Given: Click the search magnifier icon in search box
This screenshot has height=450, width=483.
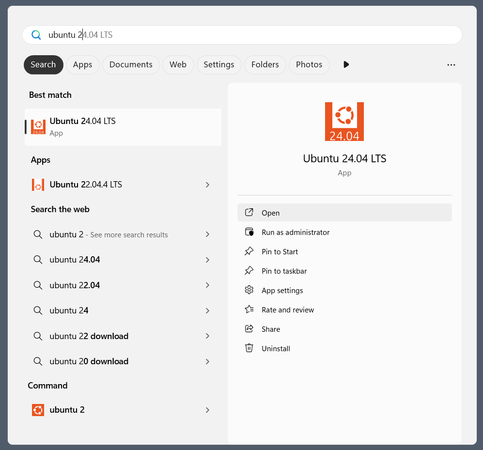Looking at the screenshot, I should pos(36,35).
